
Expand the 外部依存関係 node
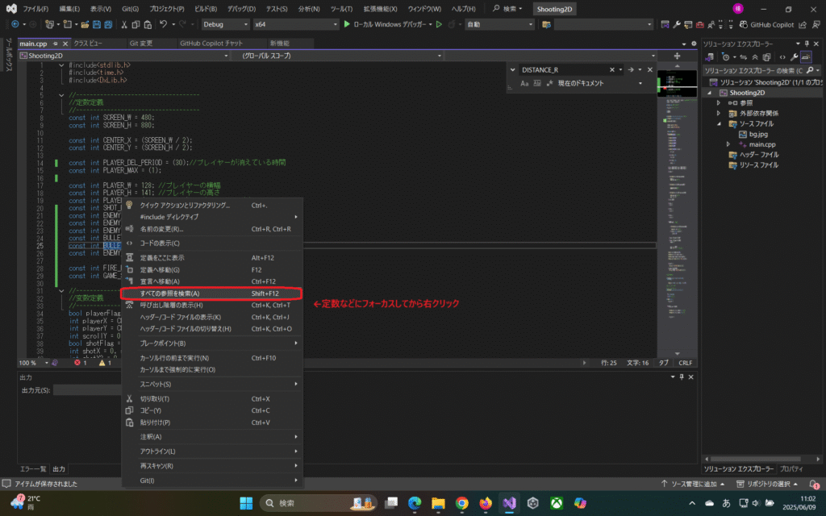[x=718, y=113]
